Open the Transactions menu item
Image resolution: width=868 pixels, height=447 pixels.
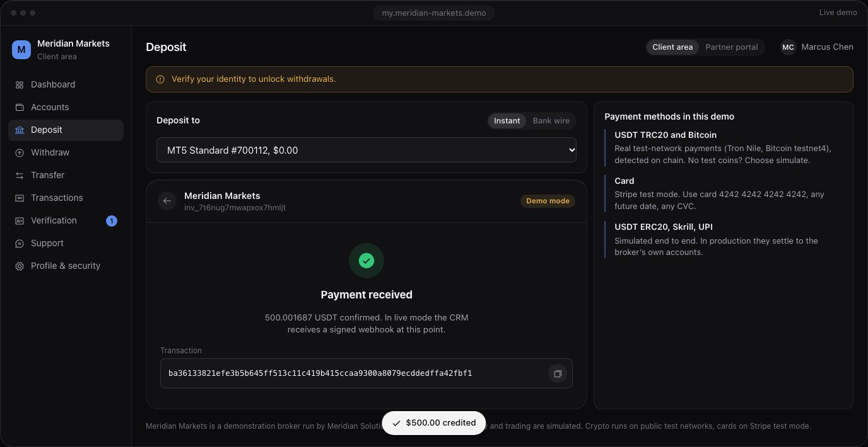[x=66, y=198]
